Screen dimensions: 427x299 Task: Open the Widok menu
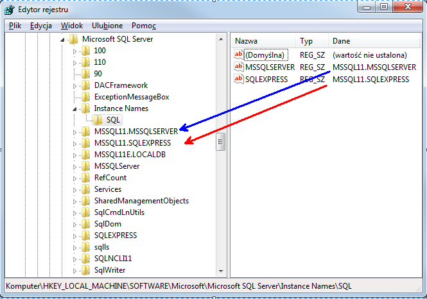(x=72, y=26)
